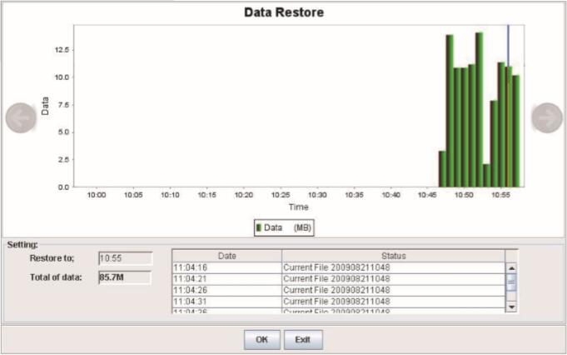Click the first short green bar after 10:45
Viewport: 567px width, 355px height.
[x=442, y=169]
